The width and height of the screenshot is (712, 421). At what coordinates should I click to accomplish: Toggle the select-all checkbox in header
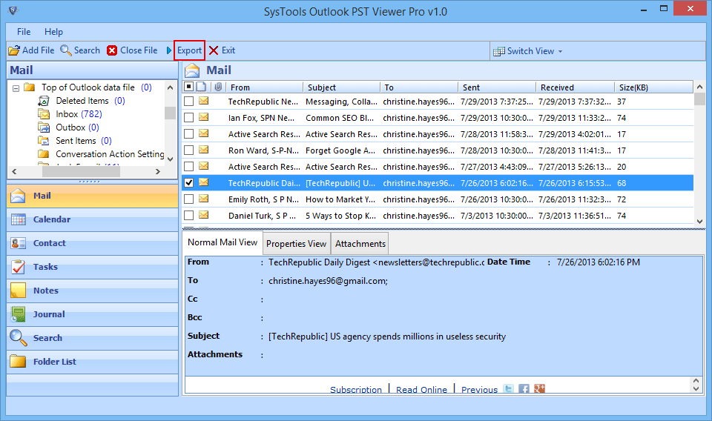(x=189, y=87)
